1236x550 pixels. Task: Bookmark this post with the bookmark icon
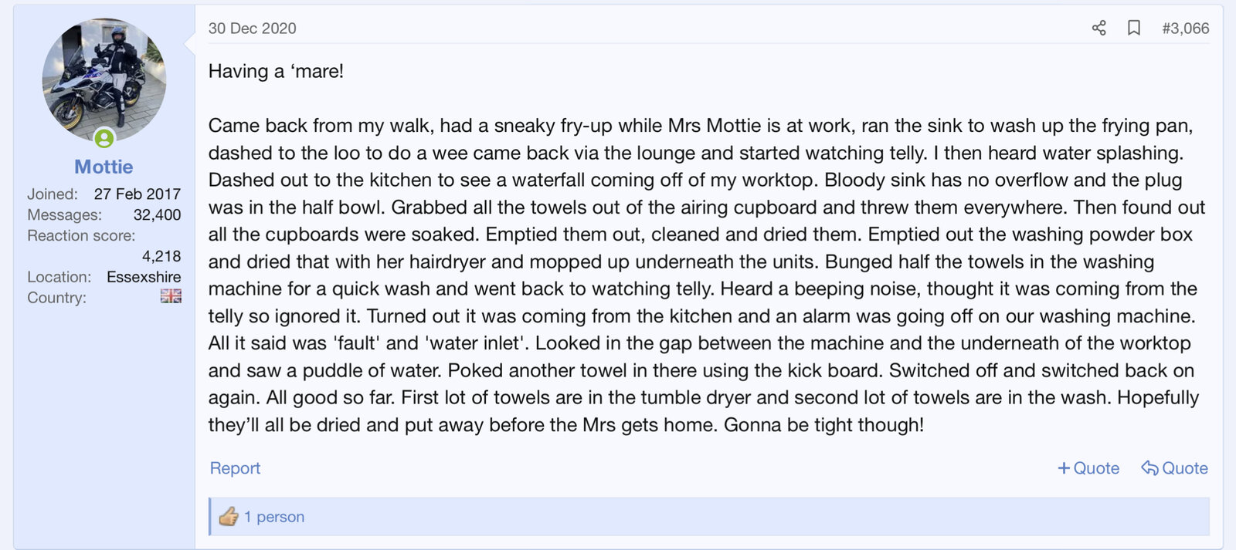tap(1134, 29)
